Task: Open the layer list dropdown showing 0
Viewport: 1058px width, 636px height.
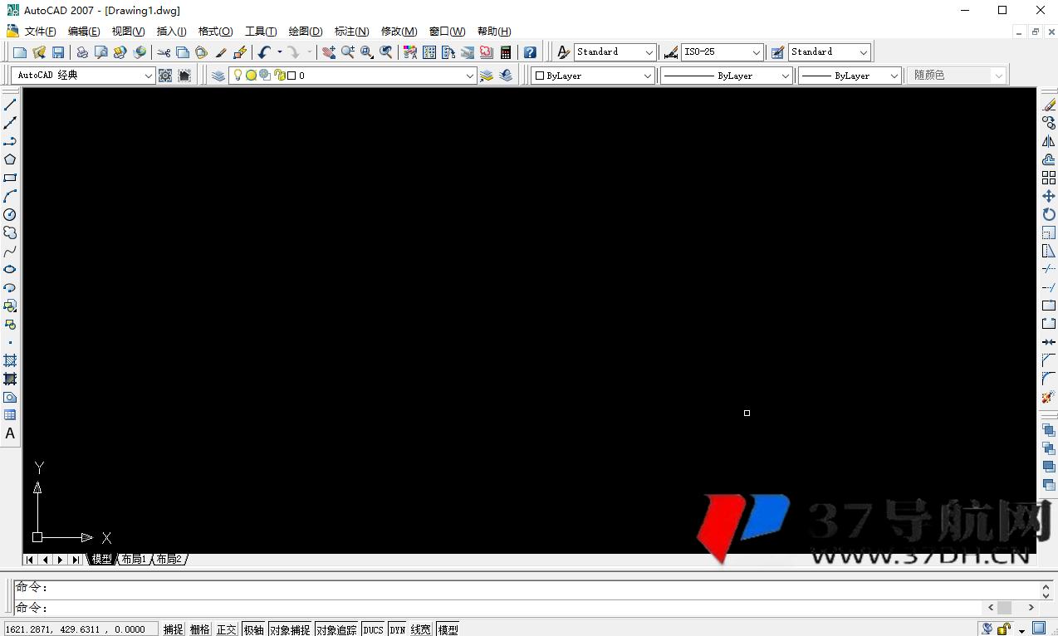Action: click(469, 76)
